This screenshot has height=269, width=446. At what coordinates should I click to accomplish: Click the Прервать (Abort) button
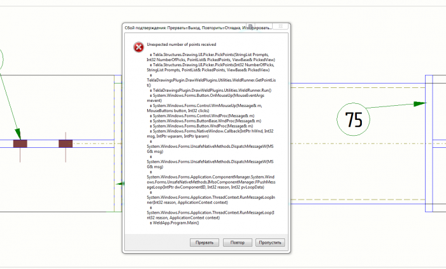coord(205,242)
